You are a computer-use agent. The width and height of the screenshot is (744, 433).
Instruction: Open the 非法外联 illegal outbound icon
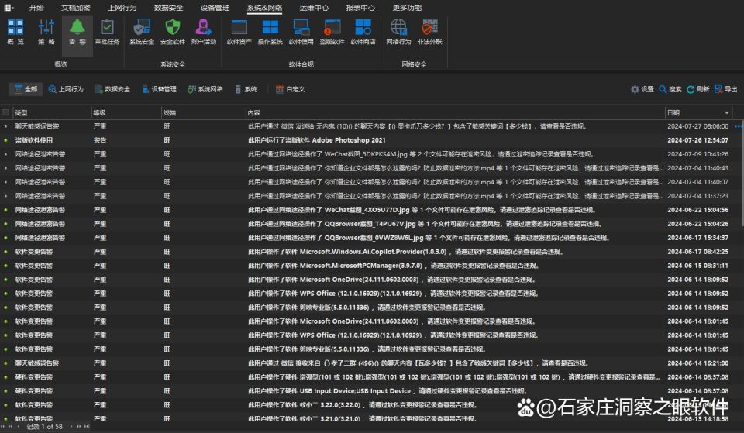[429, 32]
